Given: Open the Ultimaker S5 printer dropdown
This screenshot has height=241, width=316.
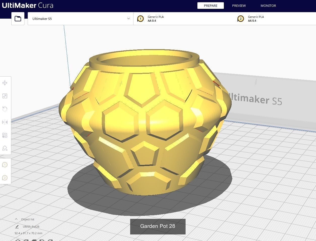Looking at the screenshot, I should pos(81,19).
